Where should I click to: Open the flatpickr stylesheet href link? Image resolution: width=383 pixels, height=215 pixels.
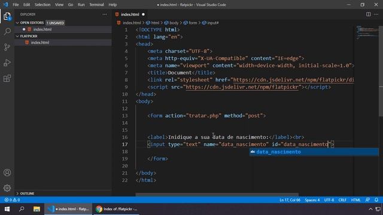pos(293,79)
